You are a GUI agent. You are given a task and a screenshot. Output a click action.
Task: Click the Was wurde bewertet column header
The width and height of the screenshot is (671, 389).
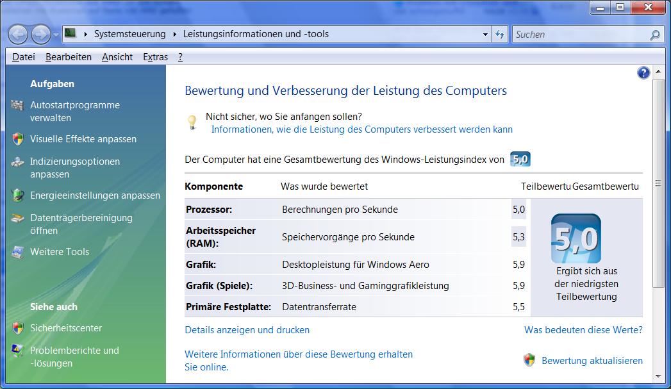(324, 186)
